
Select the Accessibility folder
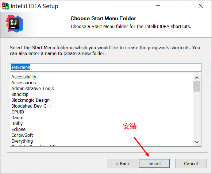point(24,77)
